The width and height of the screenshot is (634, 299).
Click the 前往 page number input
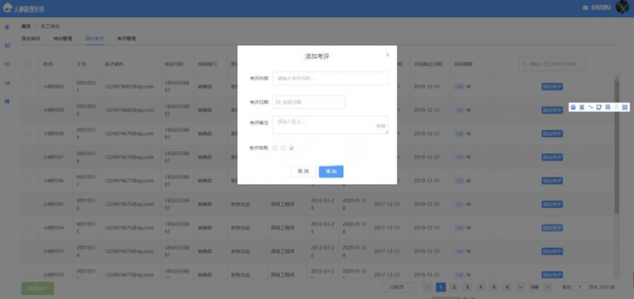[580, 287]
